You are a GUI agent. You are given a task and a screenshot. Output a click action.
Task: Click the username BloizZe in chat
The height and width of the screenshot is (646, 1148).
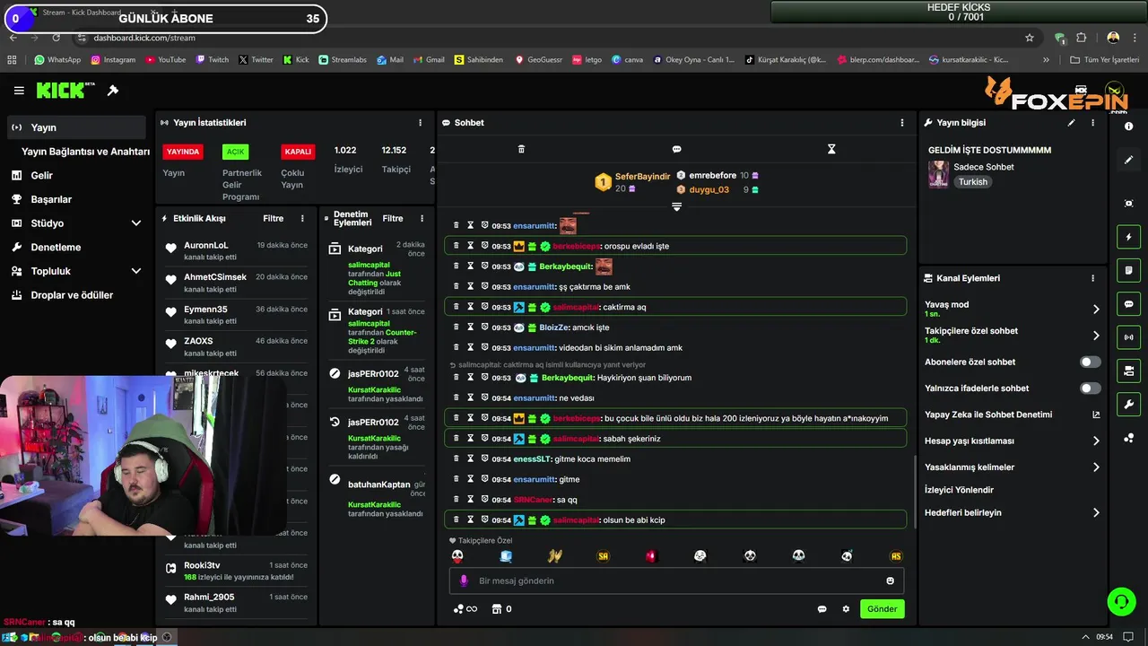pos(552,327)
